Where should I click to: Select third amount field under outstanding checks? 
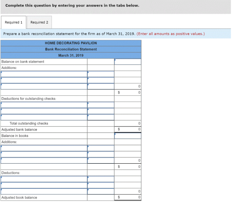click(101, 117)
